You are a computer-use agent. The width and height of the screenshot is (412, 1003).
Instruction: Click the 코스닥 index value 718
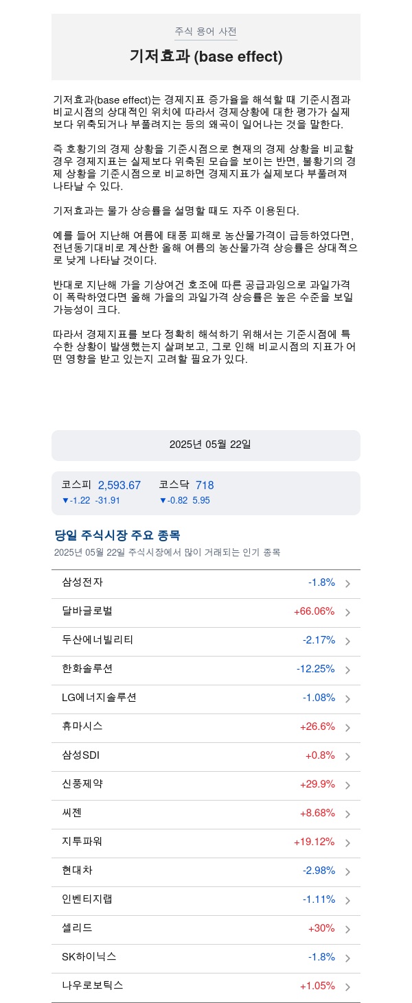pos(205,485)
